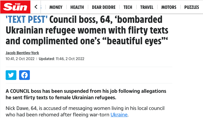Click the 10:41, 2 Oct 2022 publish time
This screenshot has height=118, width=203.
[20, 59]
